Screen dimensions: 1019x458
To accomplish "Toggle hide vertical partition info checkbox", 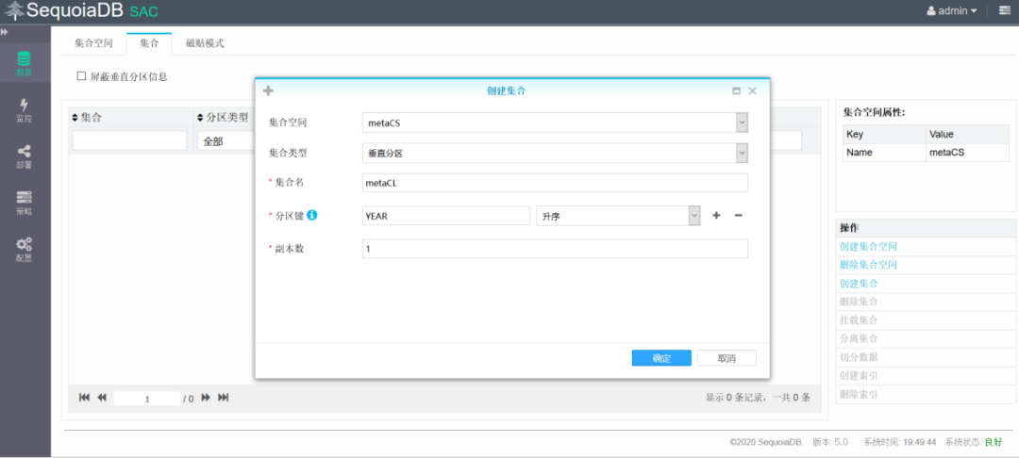I will tap(81, 76).
